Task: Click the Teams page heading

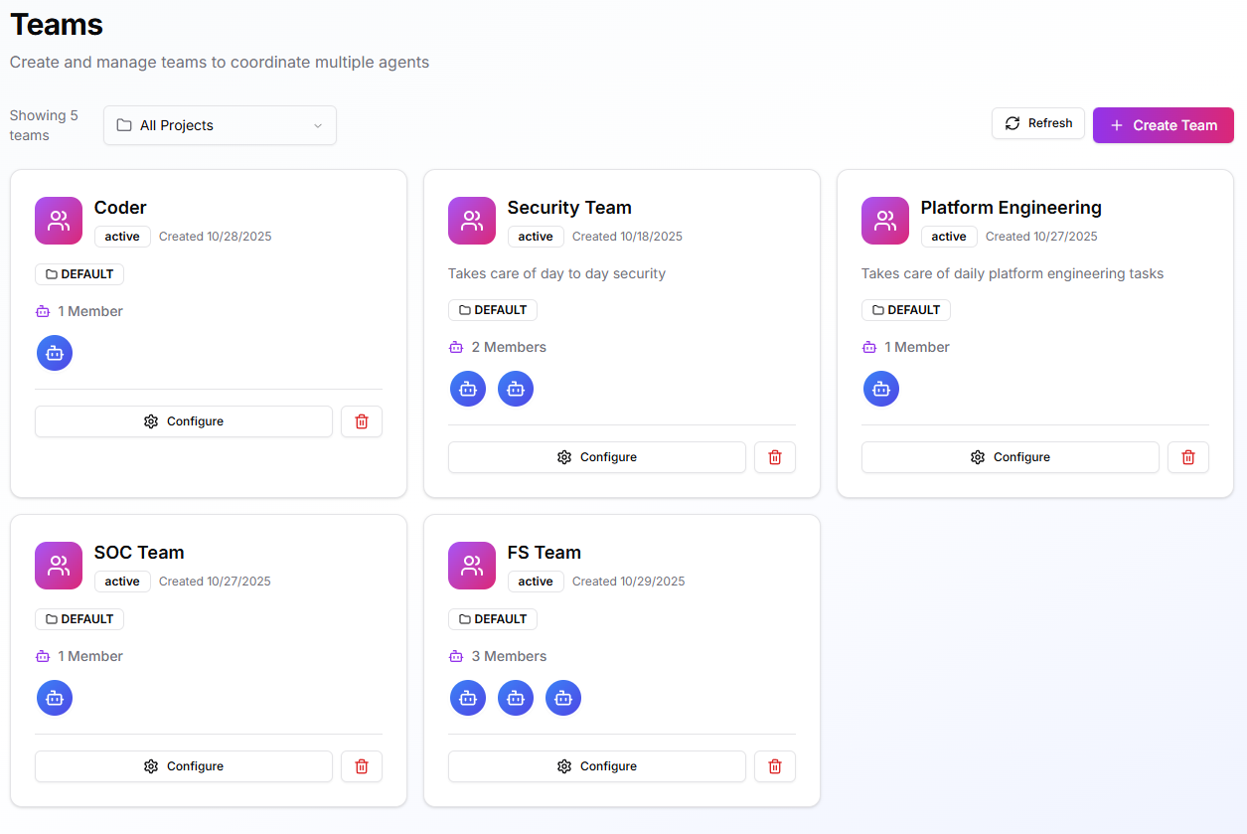Action: [x=56, y=25]
